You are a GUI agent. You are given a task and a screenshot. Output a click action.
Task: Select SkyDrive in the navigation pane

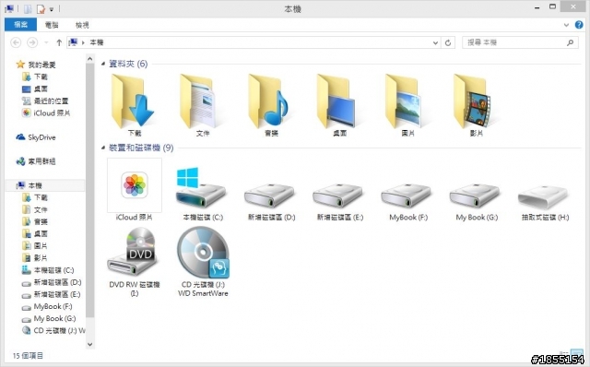[41, 137]
